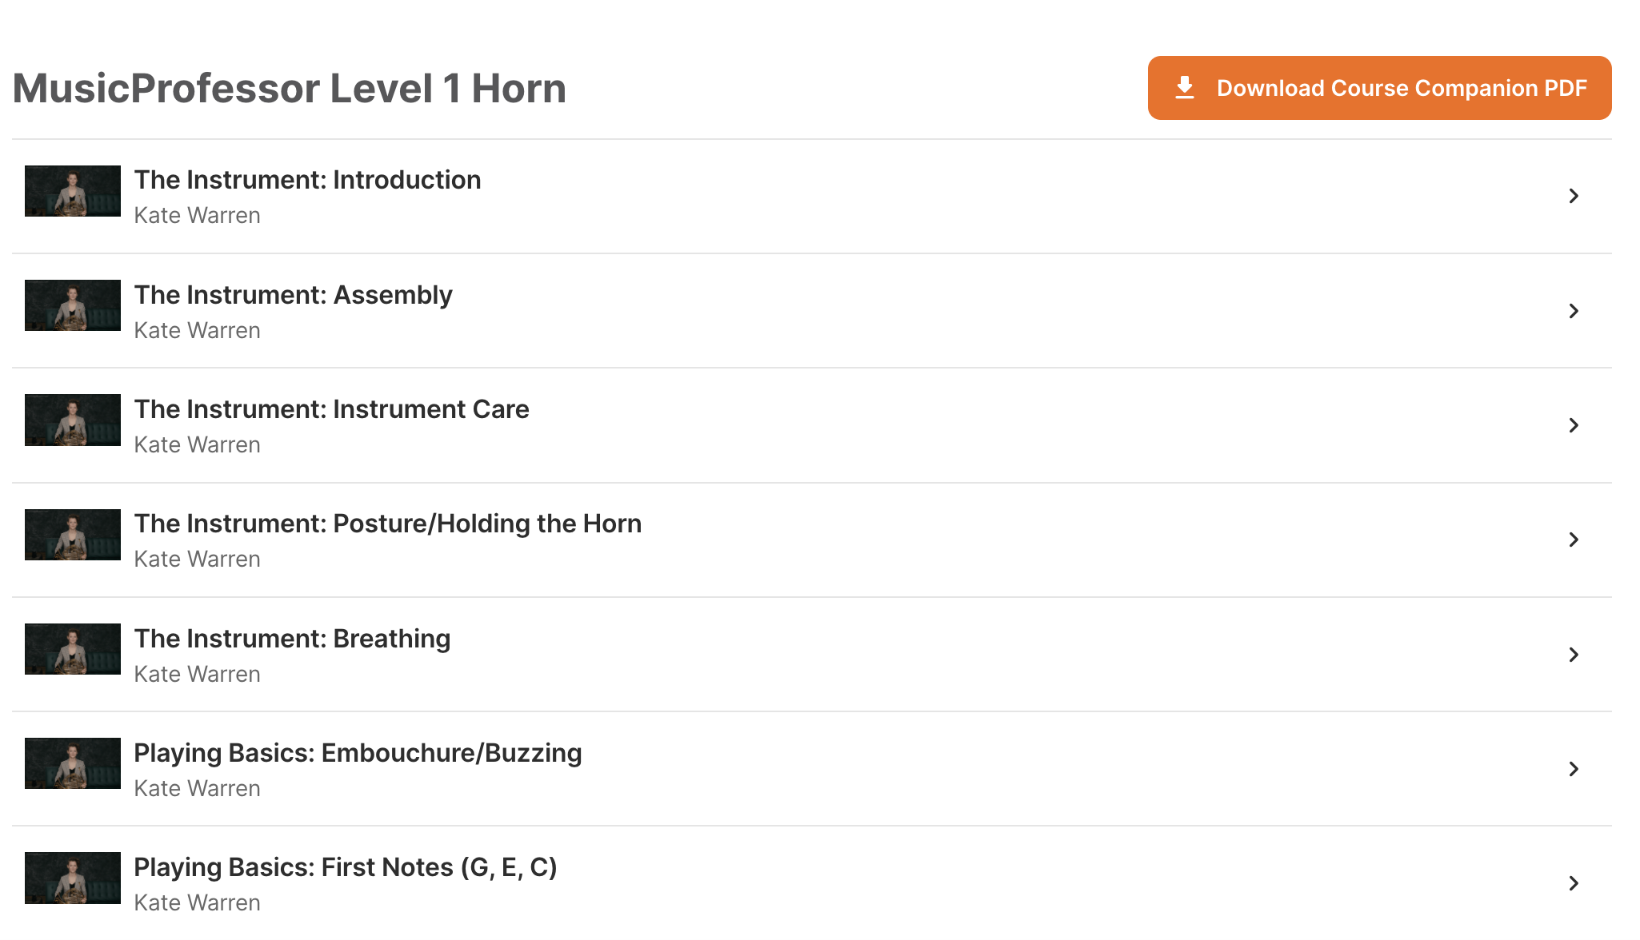Click the Instrument Care lesson thumbnail
This screenshot has width=1640, height=940.
coord(73,420)
